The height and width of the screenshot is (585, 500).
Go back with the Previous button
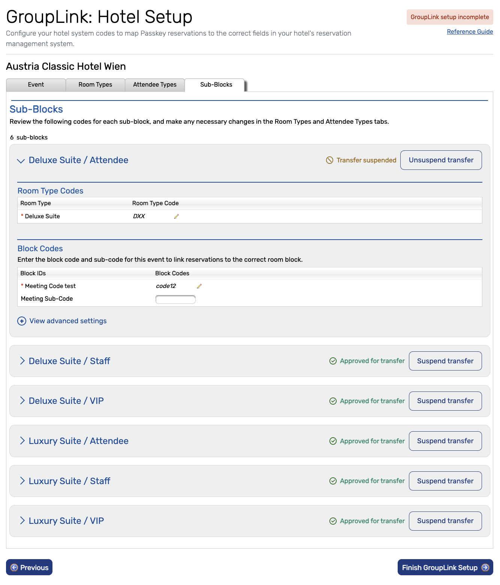[29, 567]
